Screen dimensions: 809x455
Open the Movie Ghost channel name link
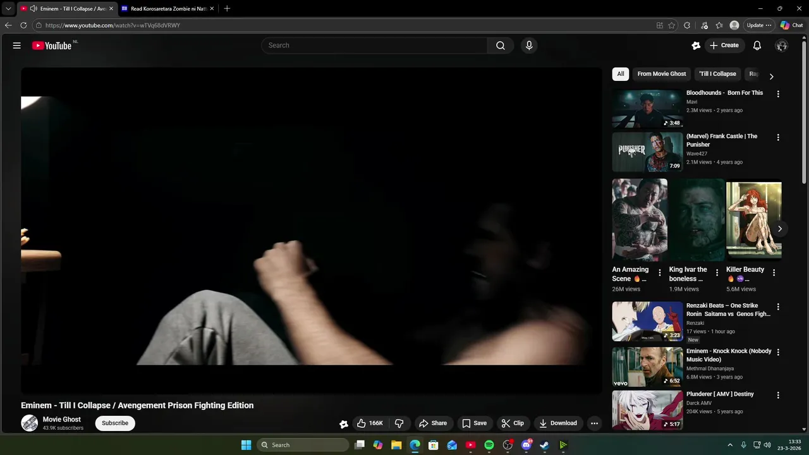tap(62, 420)
